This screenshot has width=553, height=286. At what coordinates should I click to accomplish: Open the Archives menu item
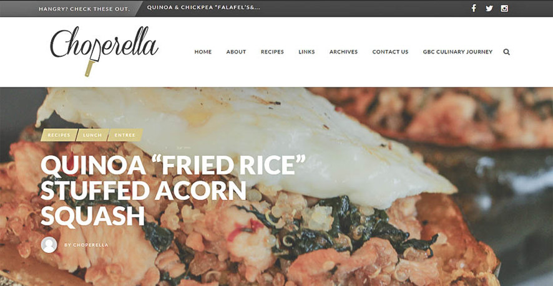(343, 52)
